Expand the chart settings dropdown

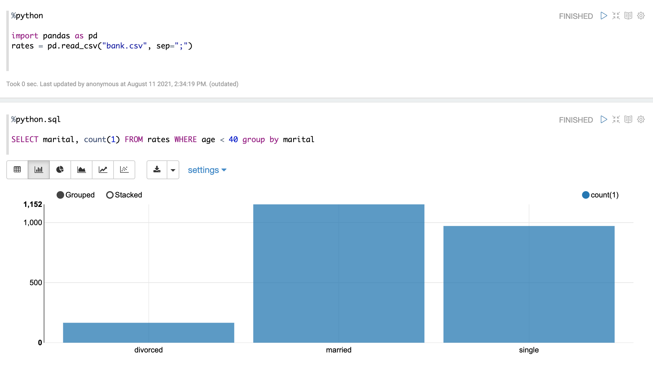(x=207, y=170)
